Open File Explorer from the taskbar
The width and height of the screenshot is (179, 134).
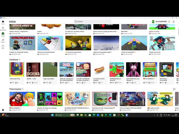pyautogui.click(x=81, y=115)
